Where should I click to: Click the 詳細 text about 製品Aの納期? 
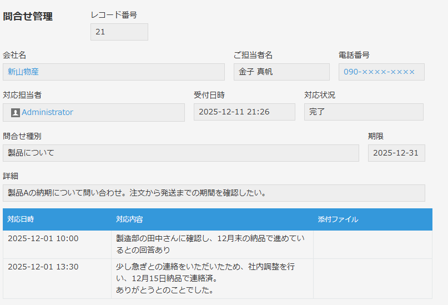point(214,193)
